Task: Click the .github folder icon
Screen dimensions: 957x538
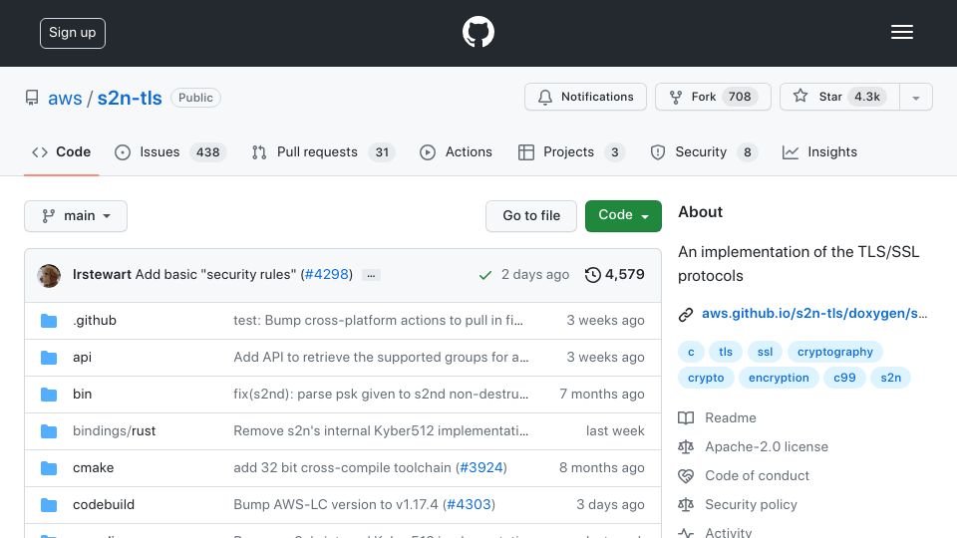Action: pos(49,320)
